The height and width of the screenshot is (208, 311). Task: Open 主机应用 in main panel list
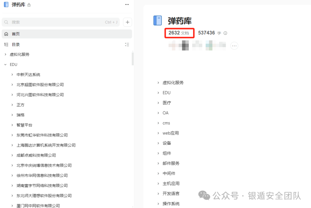pyautogui.click(x=171, y=184)
